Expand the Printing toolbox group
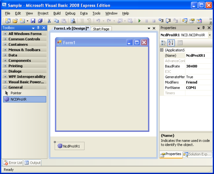214x174 pixels. click(x=5, y=66)
